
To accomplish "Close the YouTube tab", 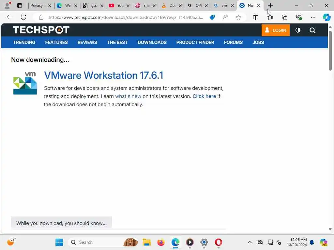I will pos(128,6).
